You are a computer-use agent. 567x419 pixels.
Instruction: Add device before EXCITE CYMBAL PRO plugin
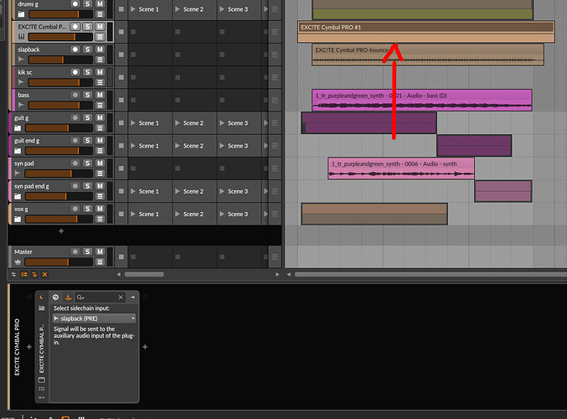29,347
